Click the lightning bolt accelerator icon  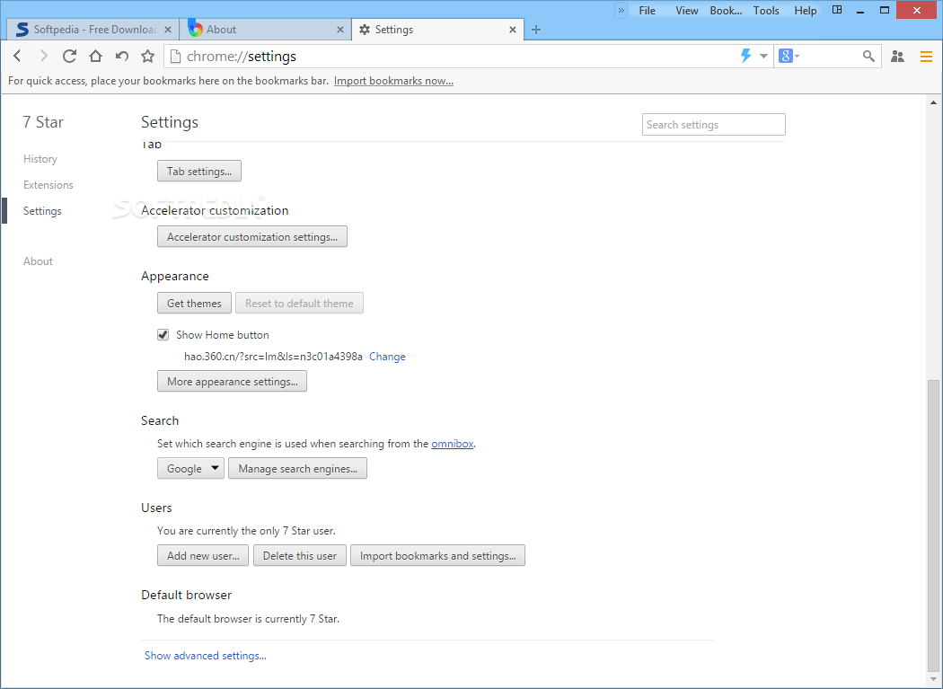click(x=745, y=56)
